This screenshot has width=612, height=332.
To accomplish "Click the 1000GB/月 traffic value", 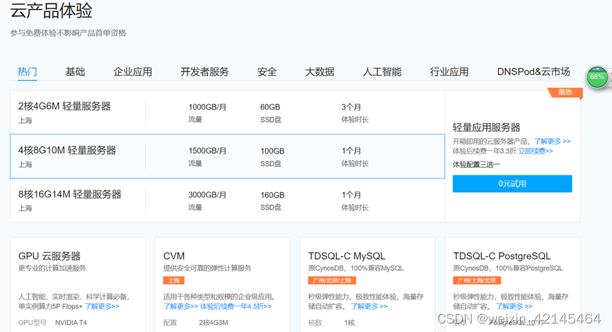I will [x=207, y=107].
